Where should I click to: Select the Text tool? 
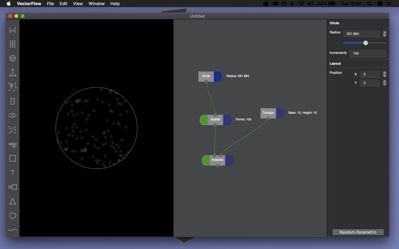pyautogui.click(x=12, y=172)
